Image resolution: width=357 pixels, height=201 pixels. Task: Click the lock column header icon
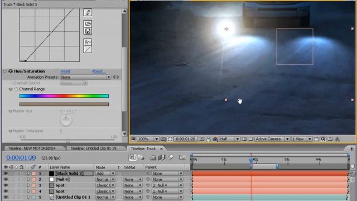21,167
